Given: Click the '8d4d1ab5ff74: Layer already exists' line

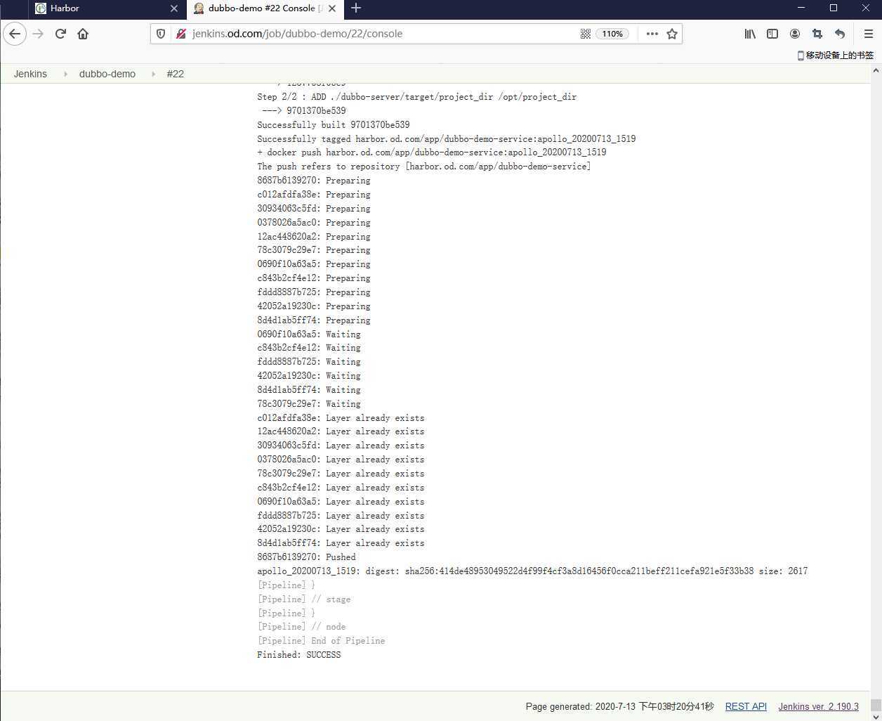Looking at the screenshot, I should [x=341, y=543].
